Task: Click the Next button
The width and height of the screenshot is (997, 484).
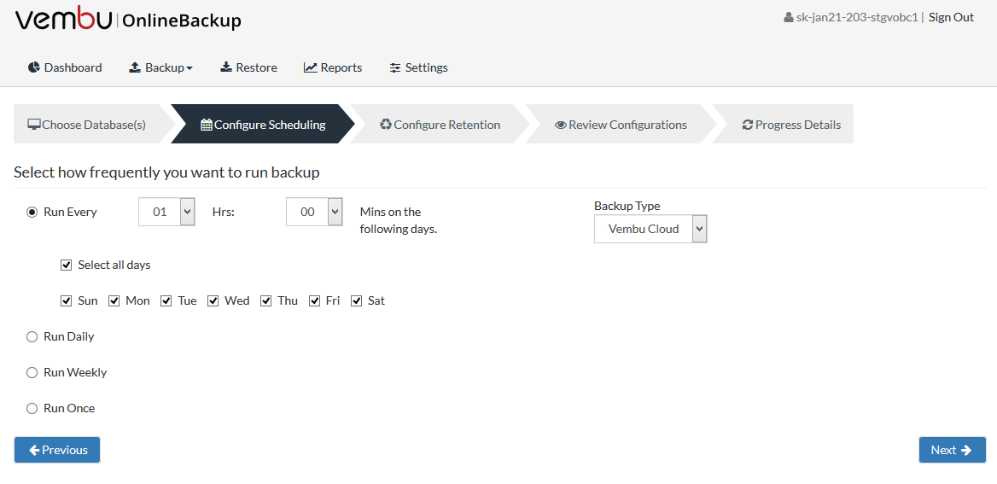Action: pyautogui.click(x=952, y=450)
